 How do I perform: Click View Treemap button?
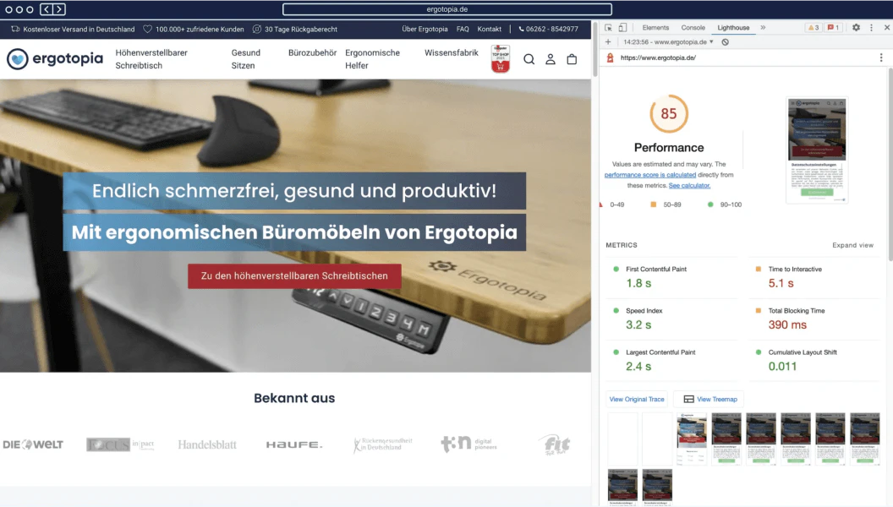(709, 399)
